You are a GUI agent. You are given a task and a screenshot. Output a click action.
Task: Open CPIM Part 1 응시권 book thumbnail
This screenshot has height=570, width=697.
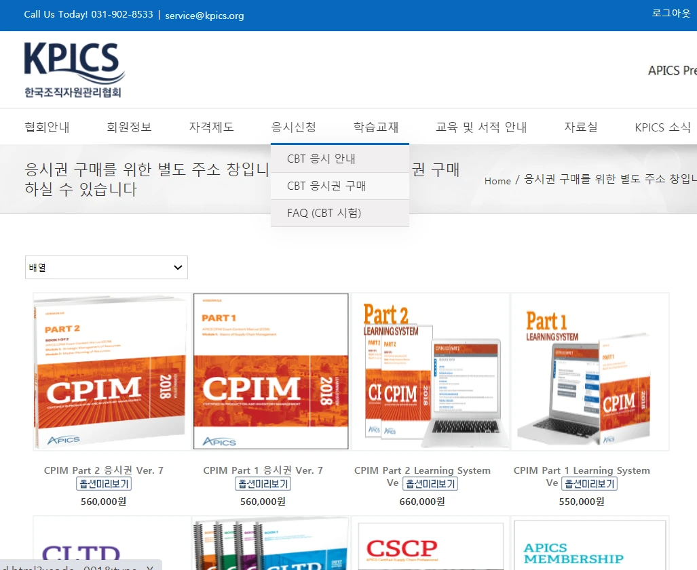click(x=271, y=371)
